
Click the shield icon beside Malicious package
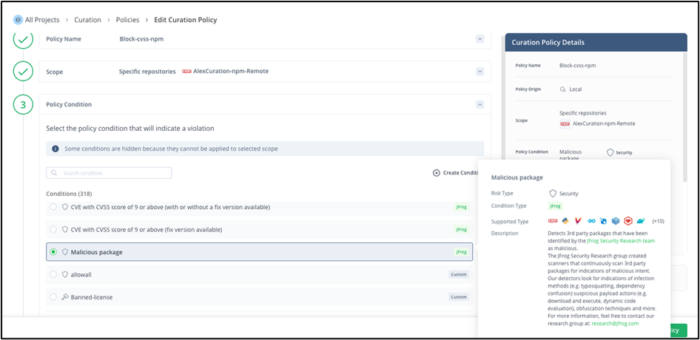pyautogui.click(x=64, y=252)
